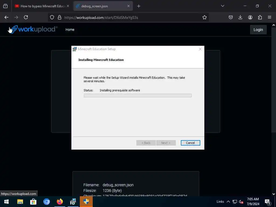Image resolution: width=276 pixels, height=207 pixels.
Task: Click the workupload Login button
Action: (258, 30)
